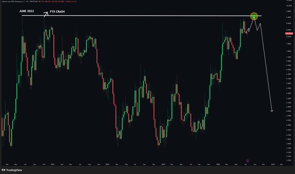The width and height of the screenshot is (295, 174).
Task: Click the 10.200% level on the price axis
Action: pos(288,6)
